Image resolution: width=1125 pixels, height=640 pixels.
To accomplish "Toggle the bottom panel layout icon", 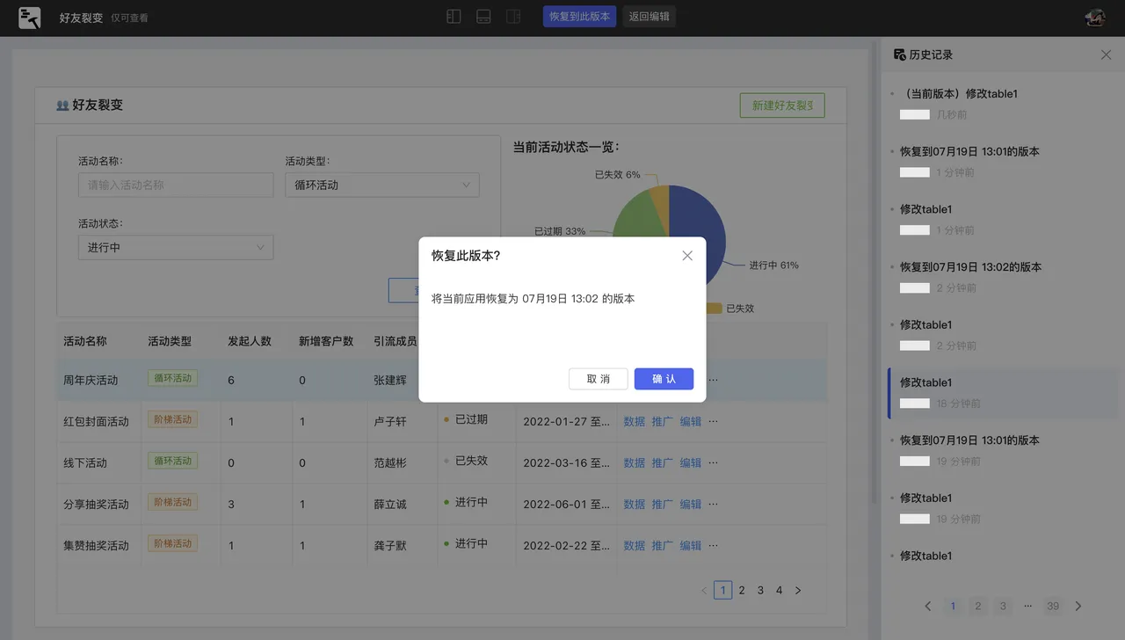I will point(483,17).
